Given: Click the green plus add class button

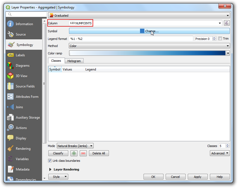Looking at the screenshot, I should [x=74, y=153].
